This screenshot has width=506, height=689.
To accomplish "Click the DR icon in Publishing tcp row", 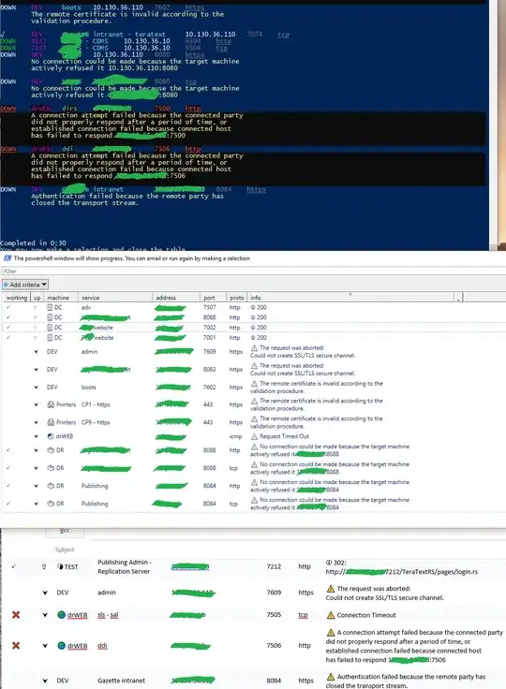I will [x=51, y=504].
